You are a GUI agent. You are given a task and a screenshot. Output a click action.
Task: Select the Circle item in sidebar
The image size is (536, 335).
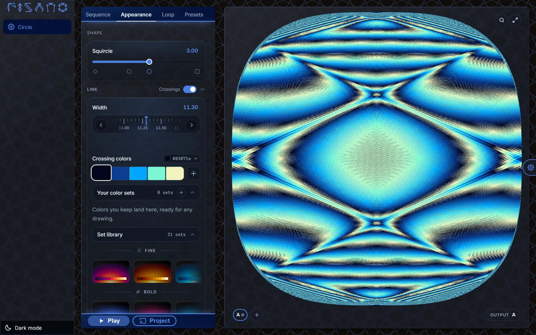[37, 27]
